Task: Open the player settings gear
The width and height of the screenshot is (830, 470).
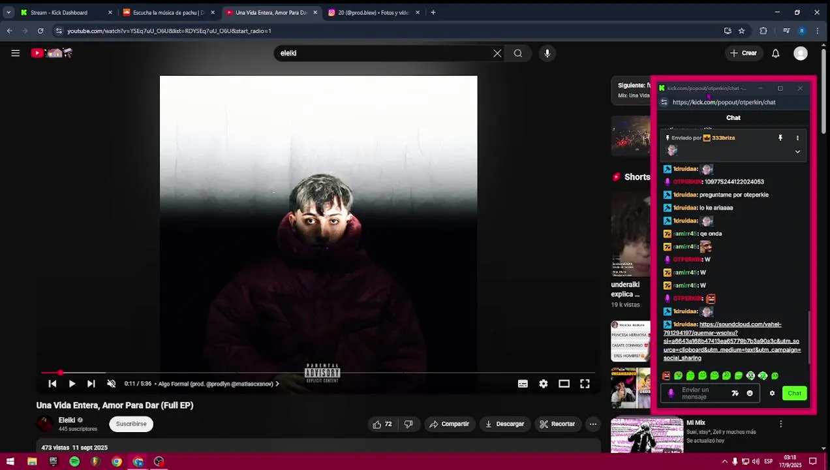Action: [x=544, y=384]
